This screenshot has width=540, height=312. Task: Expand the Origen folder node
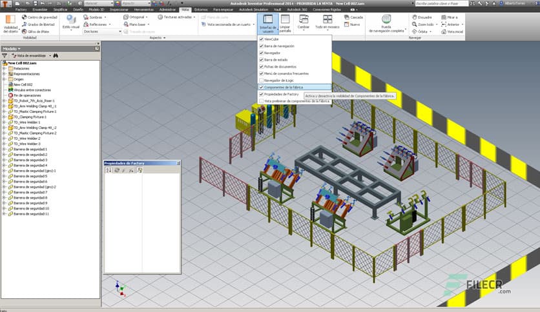(x=4, y=79)
